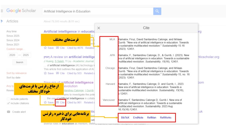
Task: Click the APA format label
Action: (112, 55)
